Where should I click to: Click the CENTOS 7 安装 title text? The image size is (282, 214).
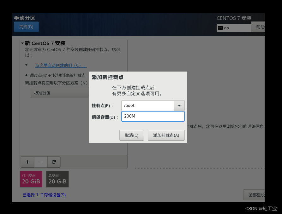(234, 18)
